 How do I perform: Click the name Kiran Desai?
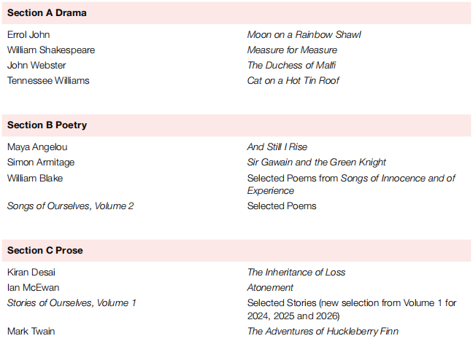[x=31, y=273]
